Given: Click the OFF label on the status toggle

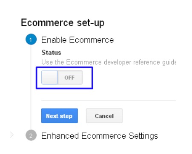Looking at the screenshot, I should pos(69,78).
